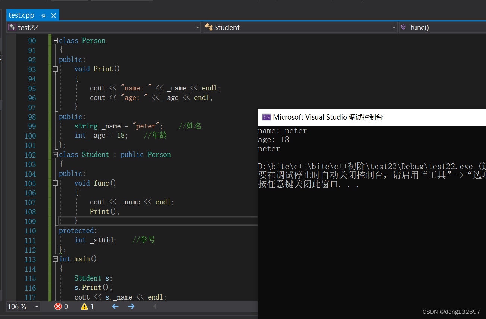This screenshot has height=319, width=486.
Task: Click the '//学号' comment
Action: pyautogui.click(x=144, y=240)
